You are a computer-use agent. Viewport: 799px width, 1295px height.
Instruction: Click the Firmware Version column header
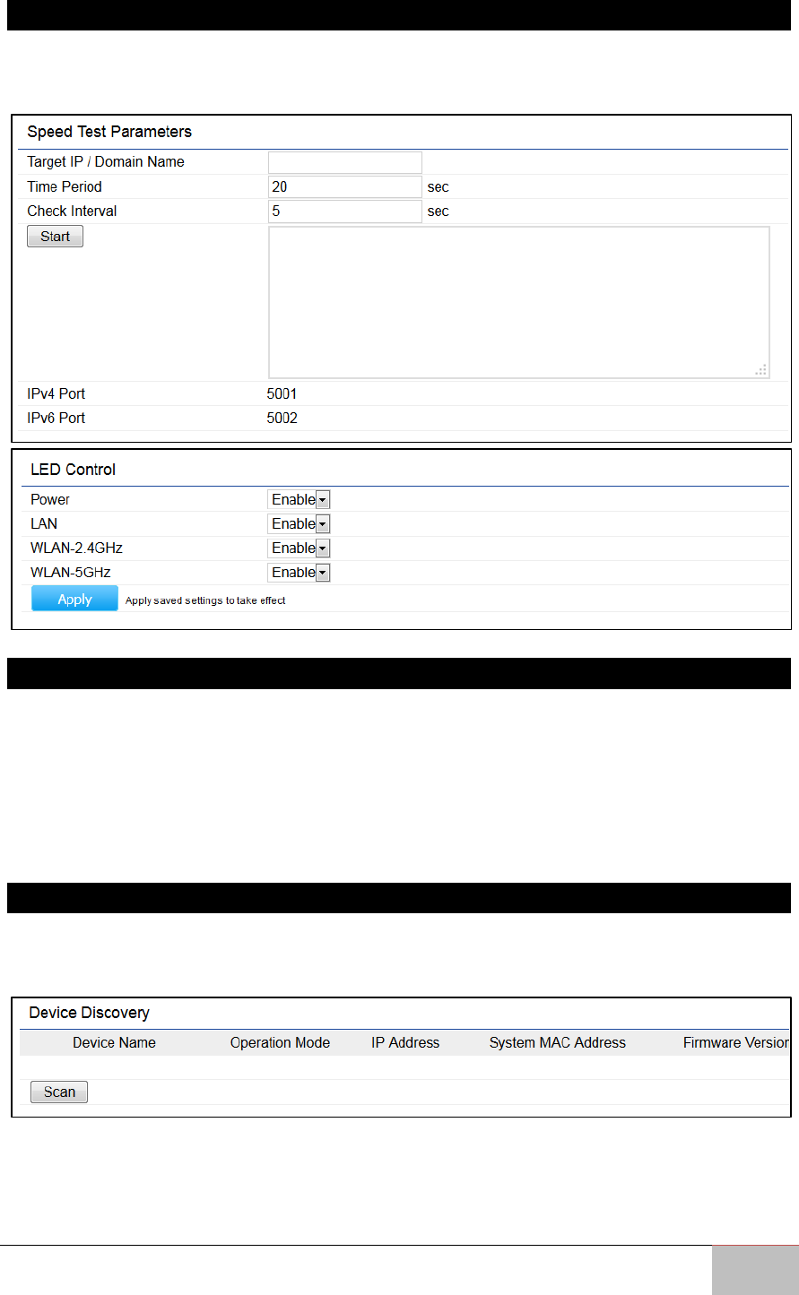736,1042
